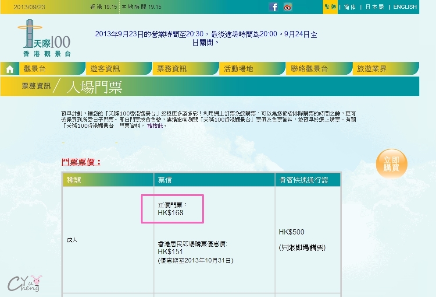The width and height of the screenshot is (436, 297).
Task: Open the 觀景台 menu
Action: point(35,69)
